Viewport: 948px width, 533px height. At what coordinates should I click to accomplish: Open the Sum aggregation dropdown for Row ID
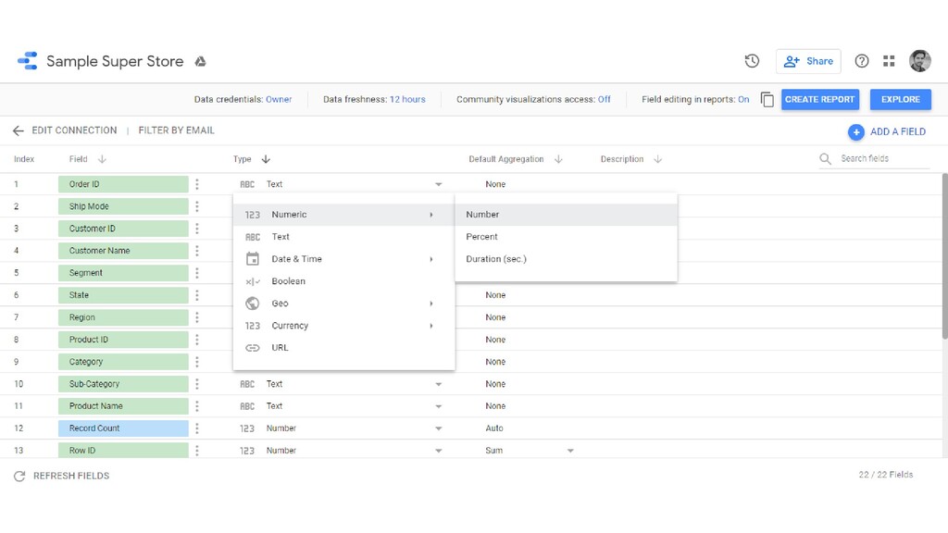click(570, 451)
